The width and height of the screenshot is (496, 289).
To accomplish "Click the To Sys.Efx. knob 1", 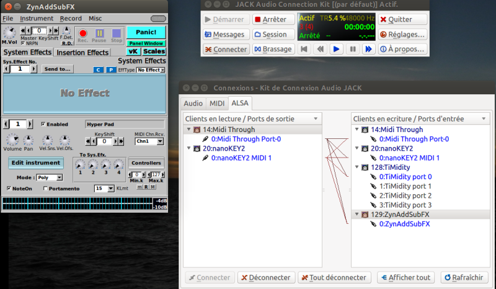I will (80, 164).
